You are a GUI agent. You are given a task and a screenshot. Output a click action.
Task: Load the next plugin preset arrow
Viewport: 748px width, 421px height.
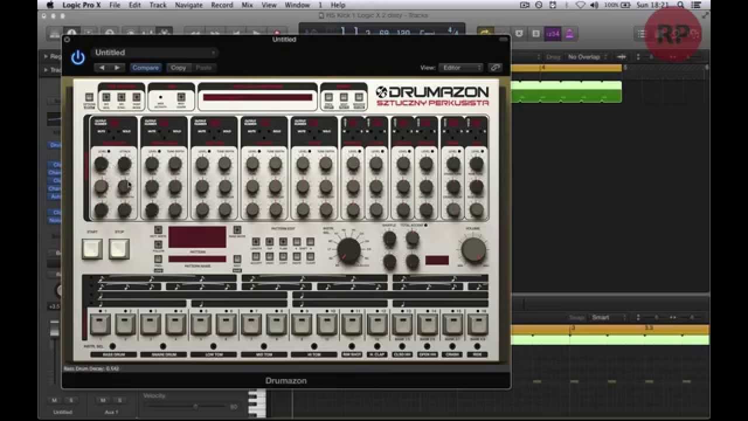click(x=117, y=68)
